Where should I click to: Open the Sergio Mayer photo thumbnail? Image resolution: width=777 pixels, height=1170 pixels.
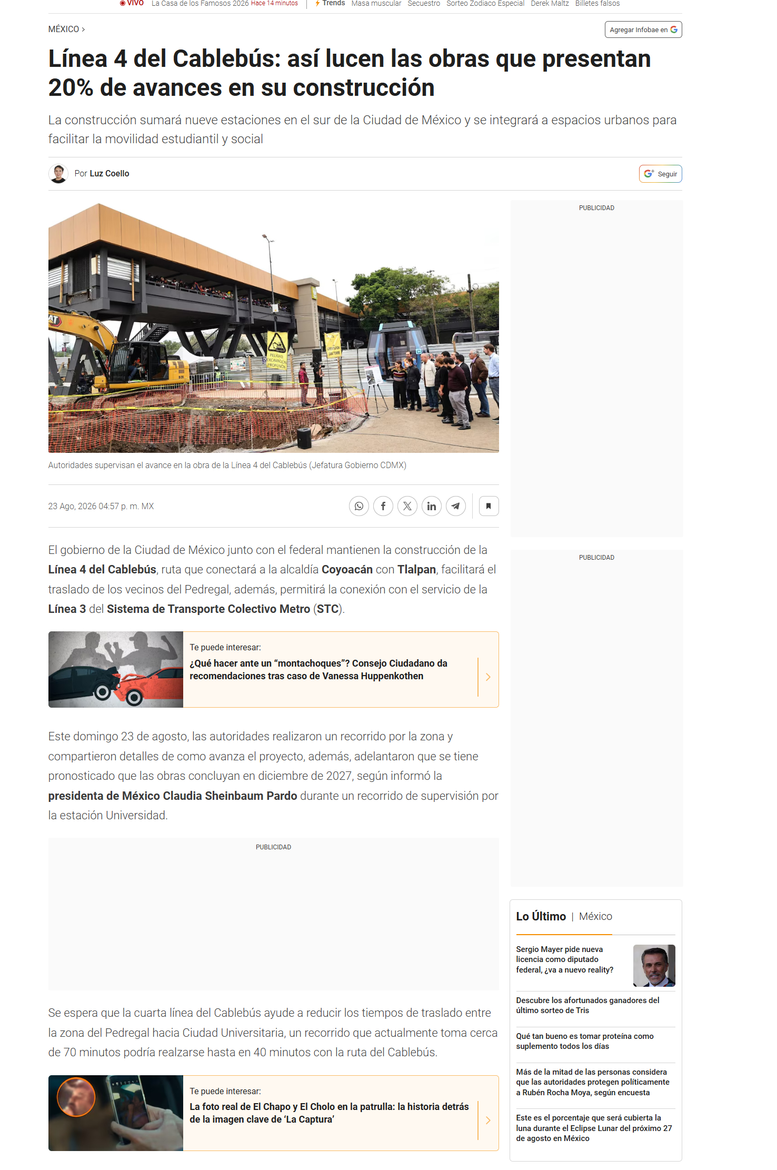coord(654,965)
